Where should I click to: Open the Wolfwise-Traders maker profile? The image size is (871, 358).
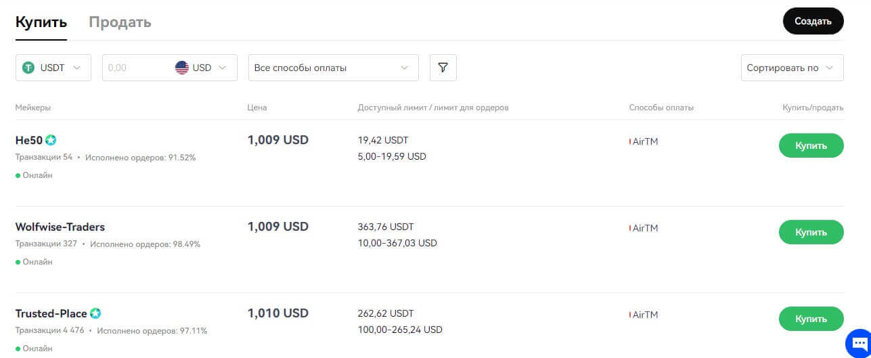60,227
